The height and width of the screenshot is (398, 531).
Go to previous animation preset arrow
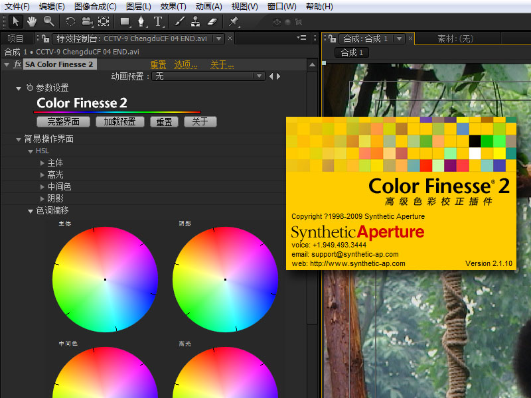tap(271, 76)
